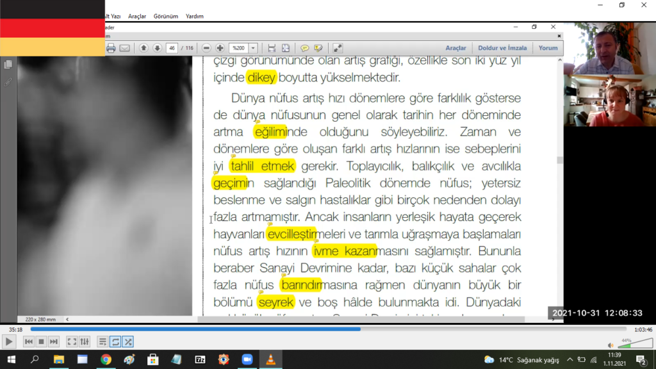The height and width of the screenshot is (369, 656).
Task: Click total duration label 1:03:46
Action: 643,330
